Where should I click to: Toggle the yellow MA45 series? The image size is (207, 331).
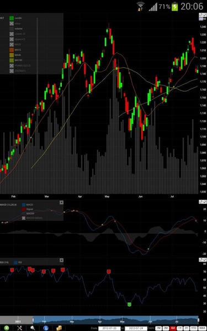pyautogui.click(x=12, y=55)
